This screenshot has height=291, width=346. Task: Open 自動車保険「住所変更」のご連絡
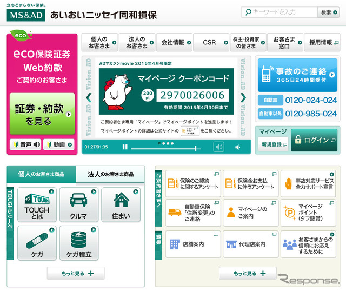pos(193,213)
